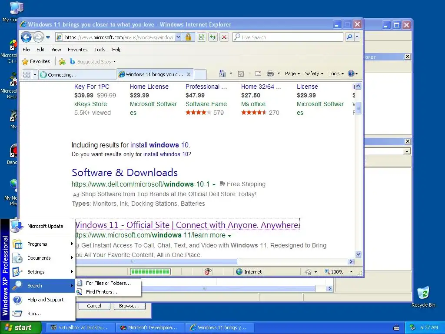Open the File menu

click(26, 50)
